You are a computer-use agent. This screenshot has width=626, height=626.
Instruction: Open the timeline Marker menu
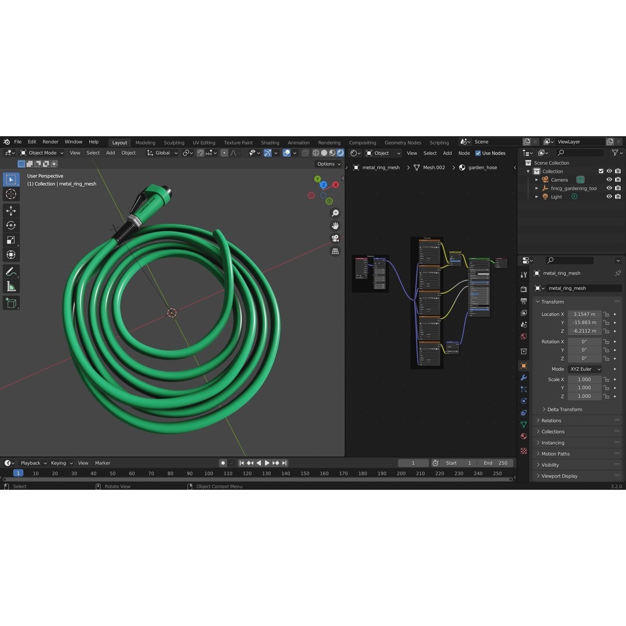click(x=103, y=463)
